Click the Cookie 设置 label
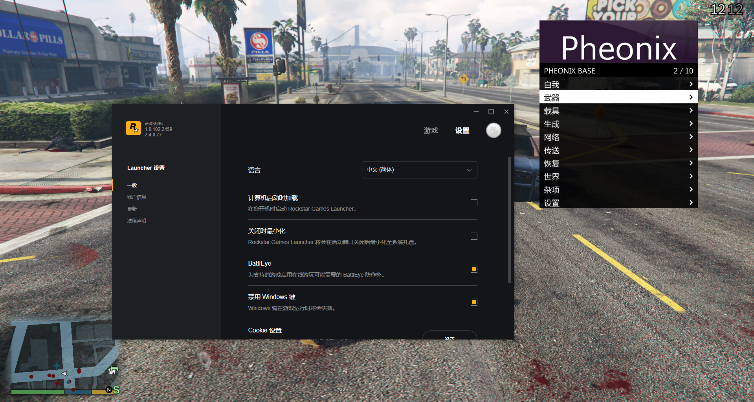 click(x=265, y=330)
